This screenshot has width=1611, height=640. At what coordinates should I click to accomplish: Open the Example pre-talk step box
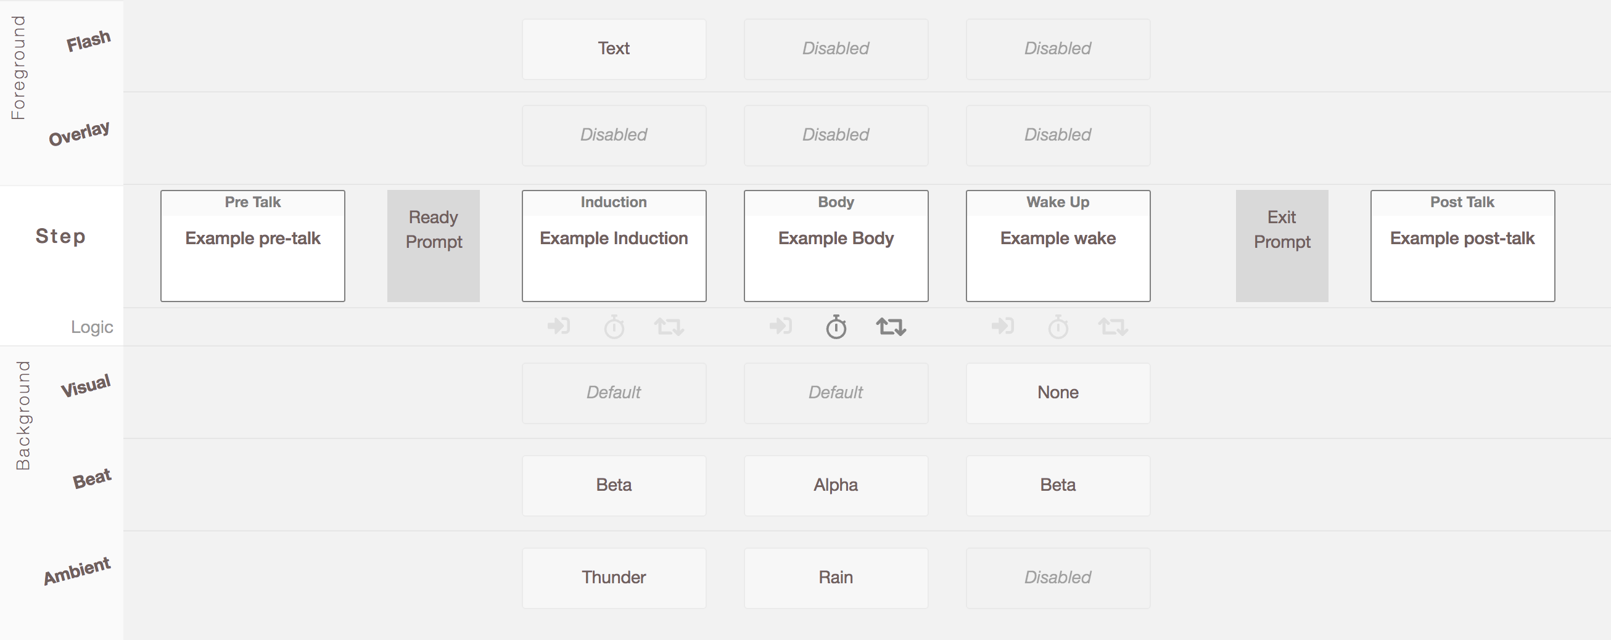(253, 246)
